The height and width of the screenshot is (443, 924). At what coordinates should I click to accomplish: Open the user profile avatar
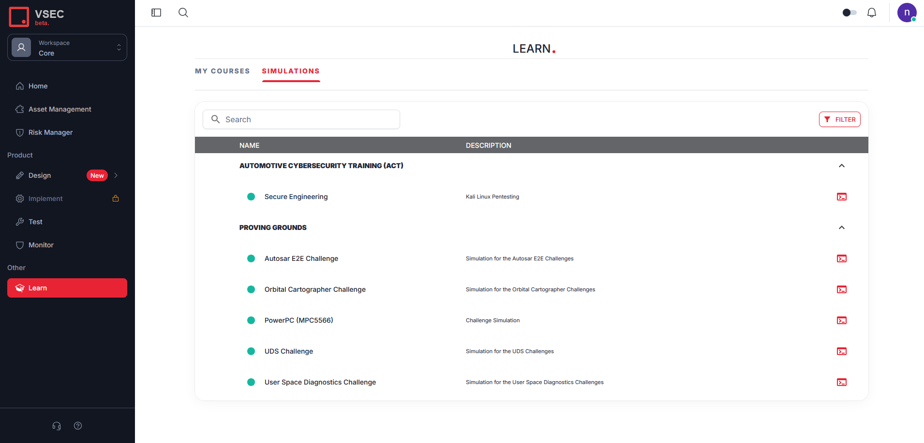(906, 13)
